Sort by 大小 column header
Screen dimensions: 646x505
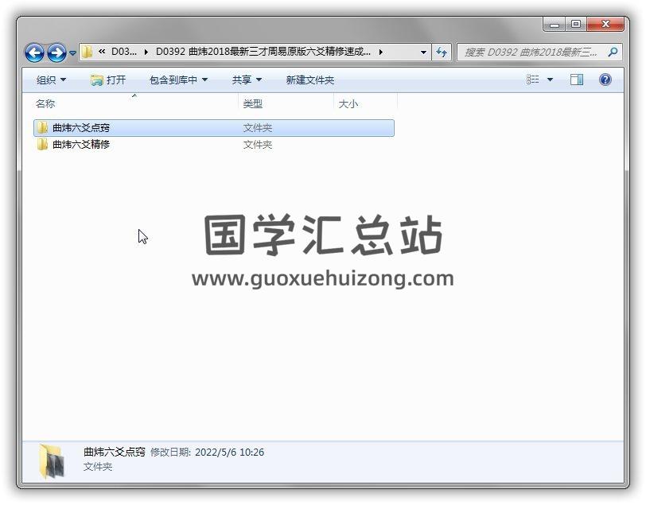pyautogui.click(x=348, y=104)
